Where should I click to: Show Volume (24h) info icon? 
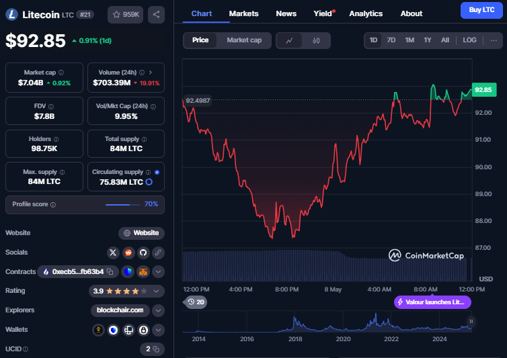click(142, 73)
